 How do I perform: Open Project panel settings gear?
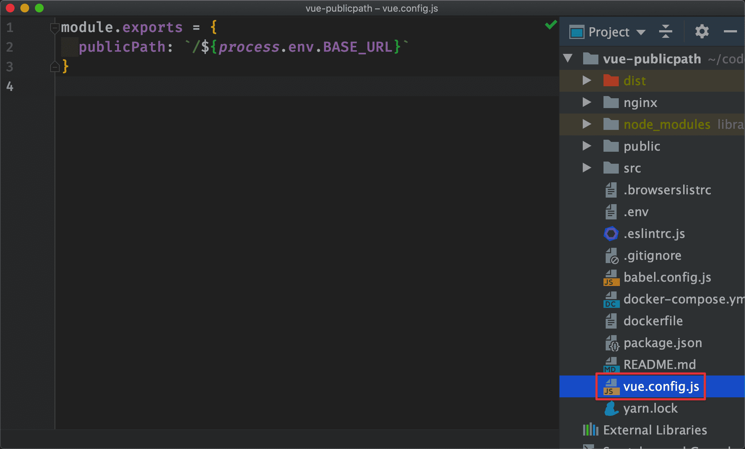[702, 32]
